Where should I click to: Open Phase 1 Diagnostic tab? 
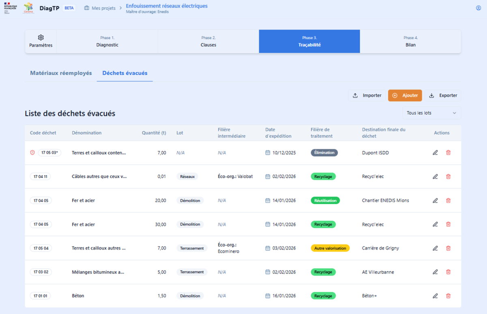(x=107, y=41)
